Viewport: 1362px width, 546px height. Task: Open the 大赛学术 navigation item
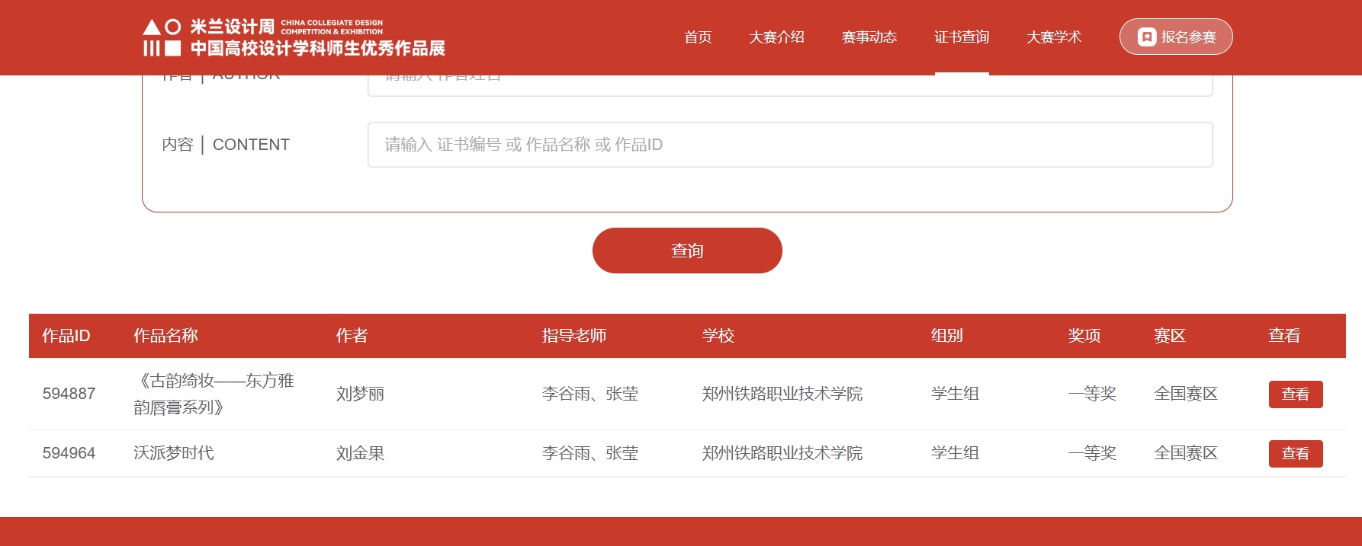1053,37
